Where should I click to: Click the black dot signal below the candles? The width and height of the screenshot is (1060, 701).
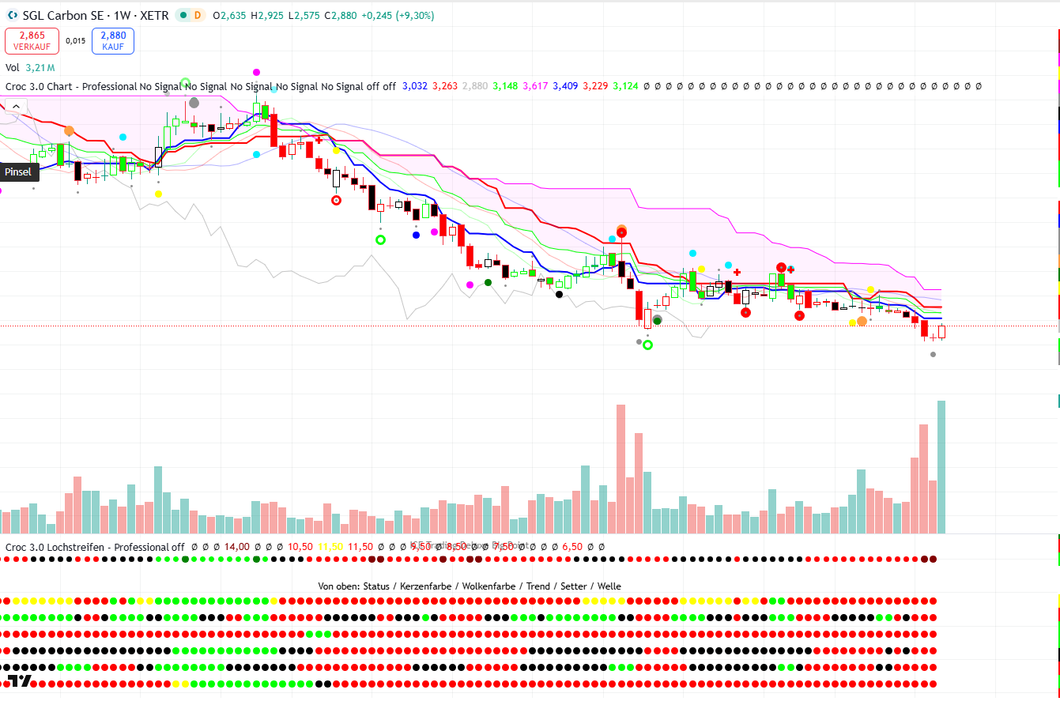click(x=560, y=295)
